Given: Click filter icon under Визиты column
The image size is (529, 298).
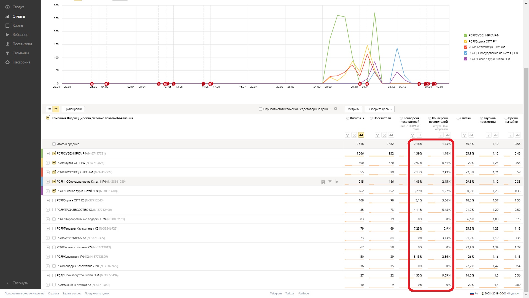Looking at the screenshot, I should tap(347, 135).
